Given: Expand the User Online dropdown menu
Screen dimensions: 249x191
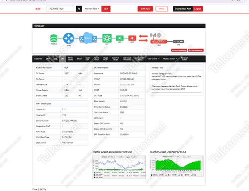Looking at the screenshot, I should coord(153,59).
